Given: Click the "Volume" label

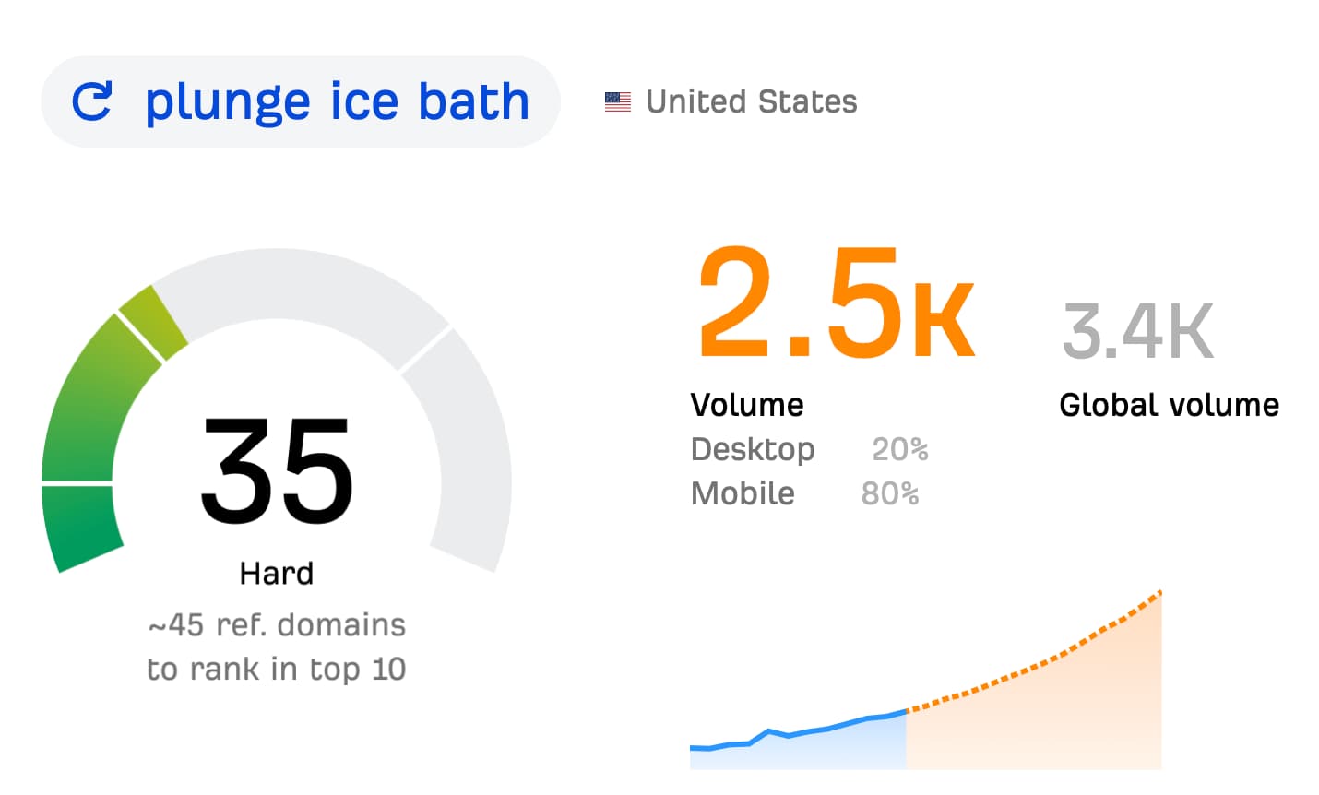Looking at the screenshot, I should 747,405.
